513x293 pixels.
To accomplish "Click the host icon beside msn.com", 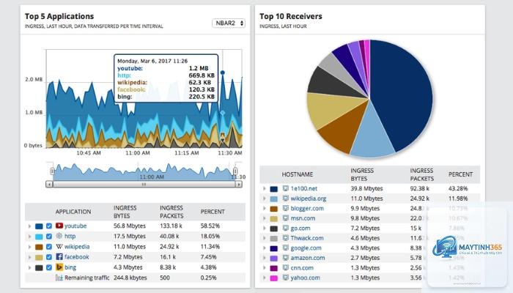I will point(286,218).
